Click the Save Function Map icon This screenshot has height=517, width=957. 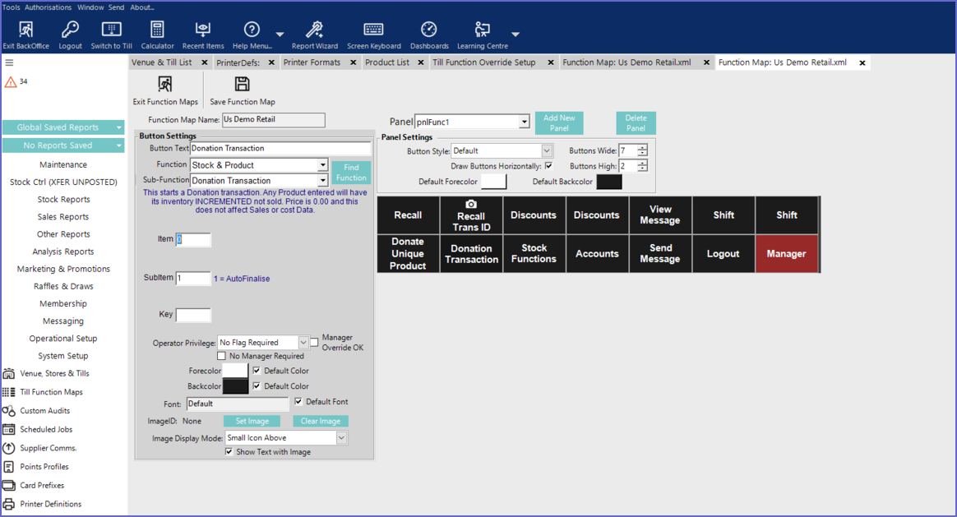242,85
